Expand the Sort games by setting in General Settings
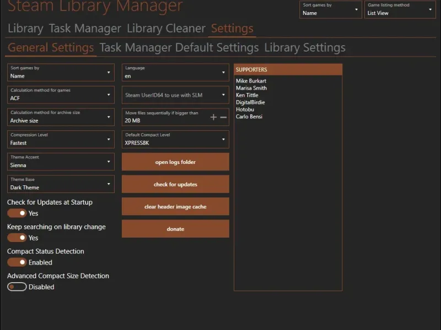The width and height of the screenshot is (441, 330). point(61,73)
